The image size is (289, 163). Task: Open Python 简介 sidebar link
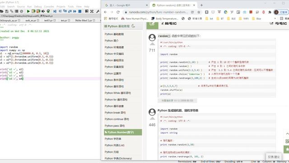(112, 41)
